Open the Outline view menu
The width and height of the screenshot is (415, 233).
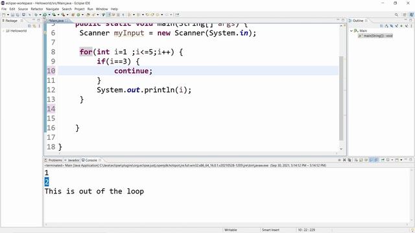[411, 26]
